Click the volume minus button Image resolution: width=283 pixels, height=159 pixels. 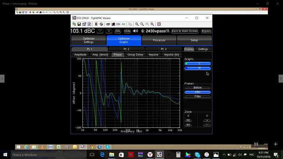(100, 31)
